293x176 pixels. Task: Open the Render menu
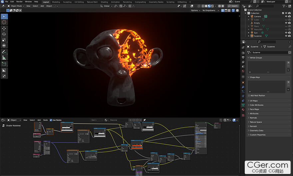coord(19,2)
